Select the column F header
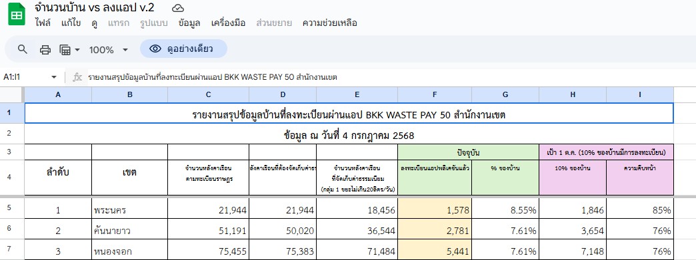This screenshot has height=260, width=696. point(435,94)
